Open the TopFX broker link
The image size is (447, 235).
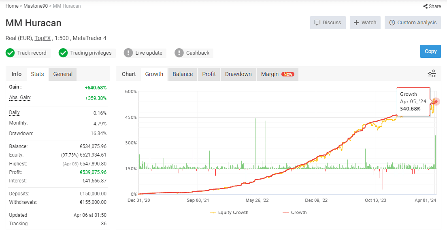click(x=43, y=38)
